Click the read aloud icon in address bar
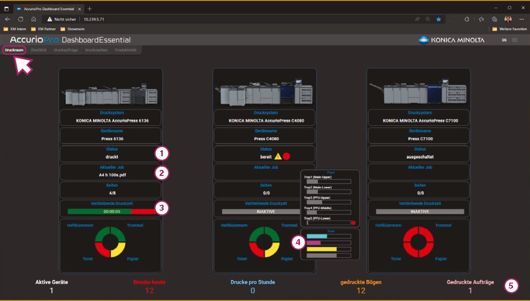The image size is (530, 301). click(417, 19)
